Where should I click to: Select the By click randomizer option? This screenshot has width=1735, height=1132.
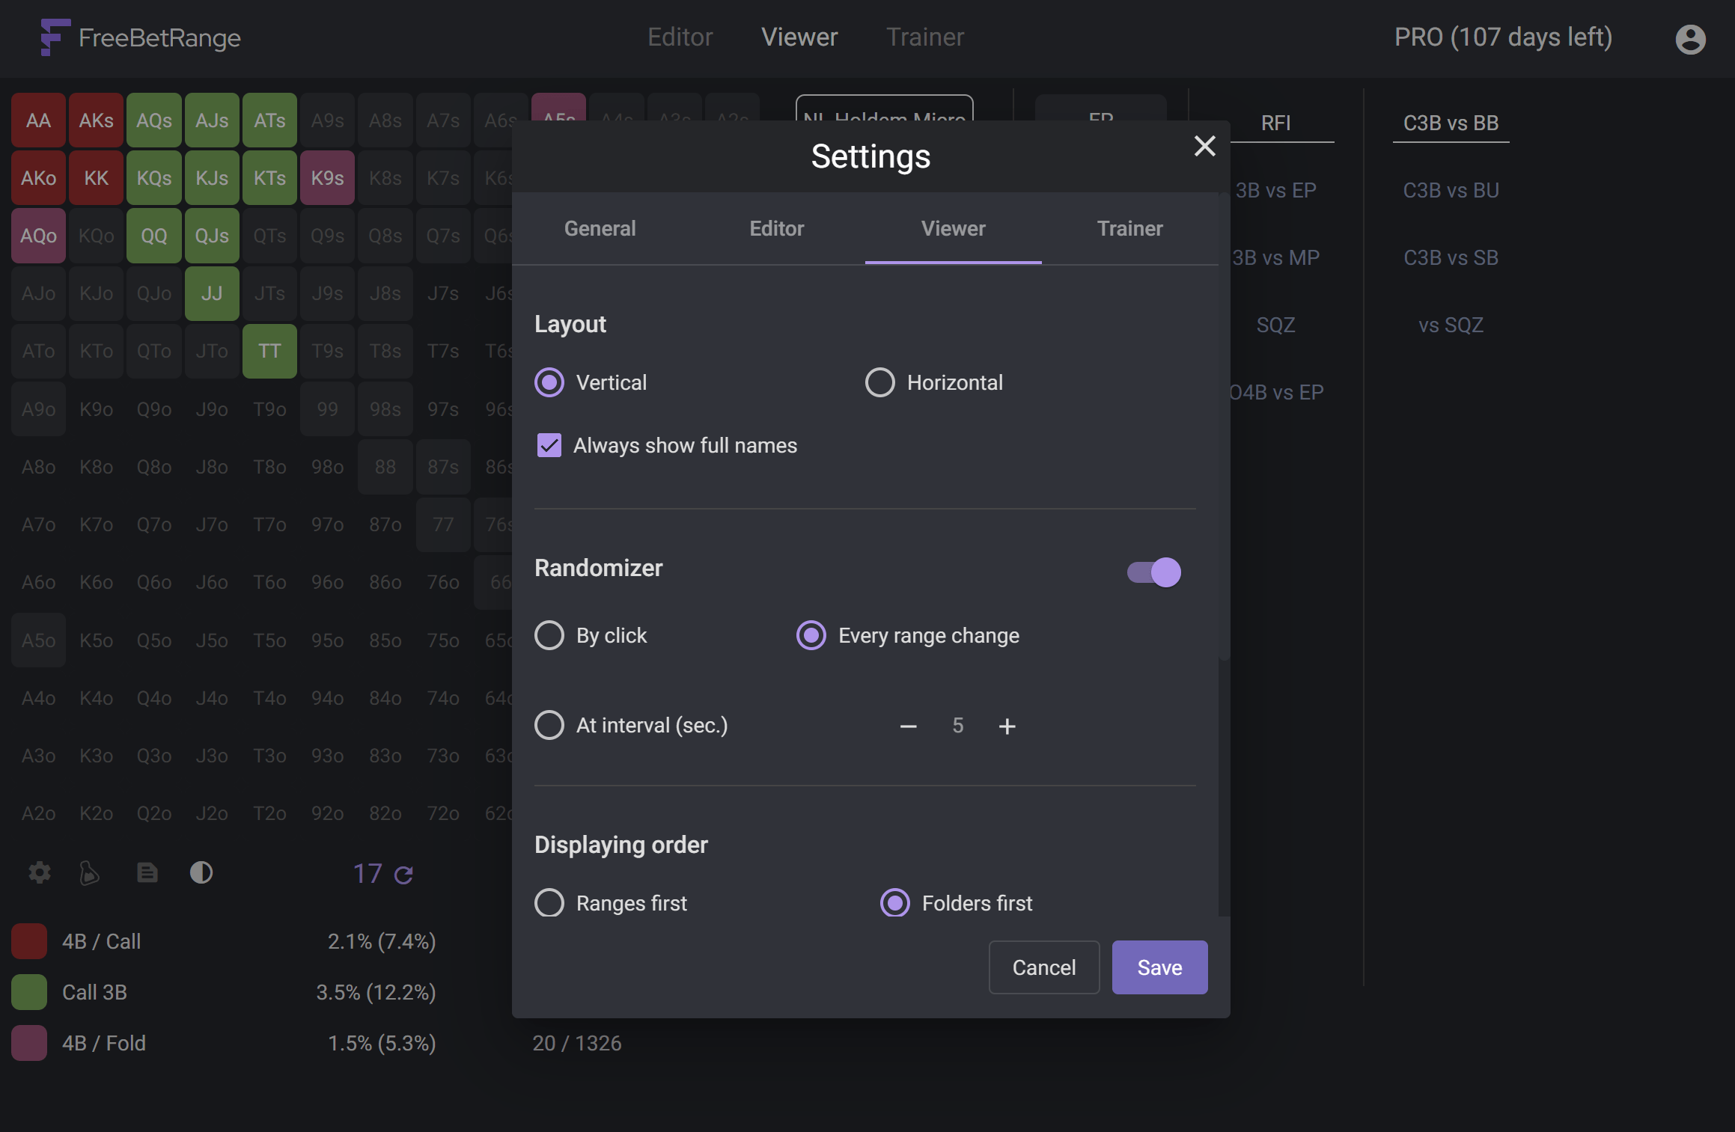[x=549, y=635]
